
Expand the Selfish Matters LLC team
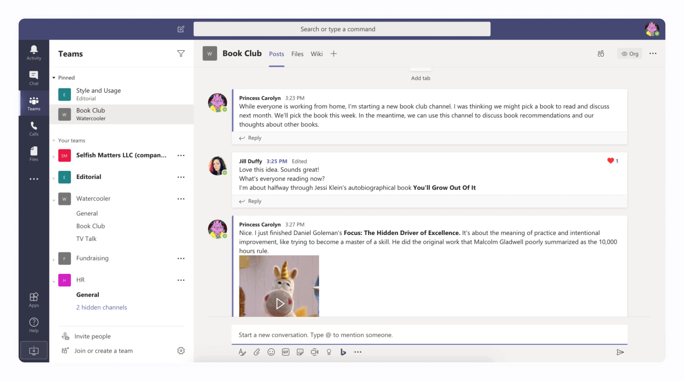click(54, 157)
